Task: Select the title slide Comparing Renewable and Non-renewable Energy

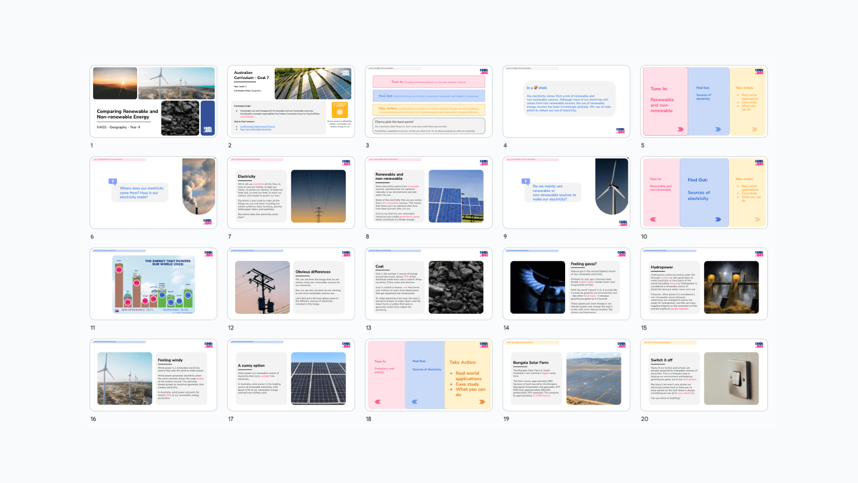Action: [153, 101]
